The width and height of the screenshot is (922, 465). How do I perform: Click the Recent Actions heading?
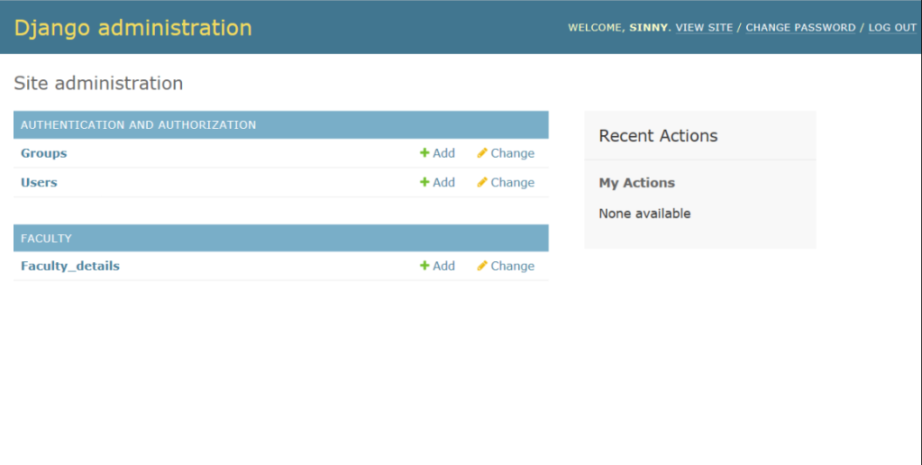coord(658,136)
